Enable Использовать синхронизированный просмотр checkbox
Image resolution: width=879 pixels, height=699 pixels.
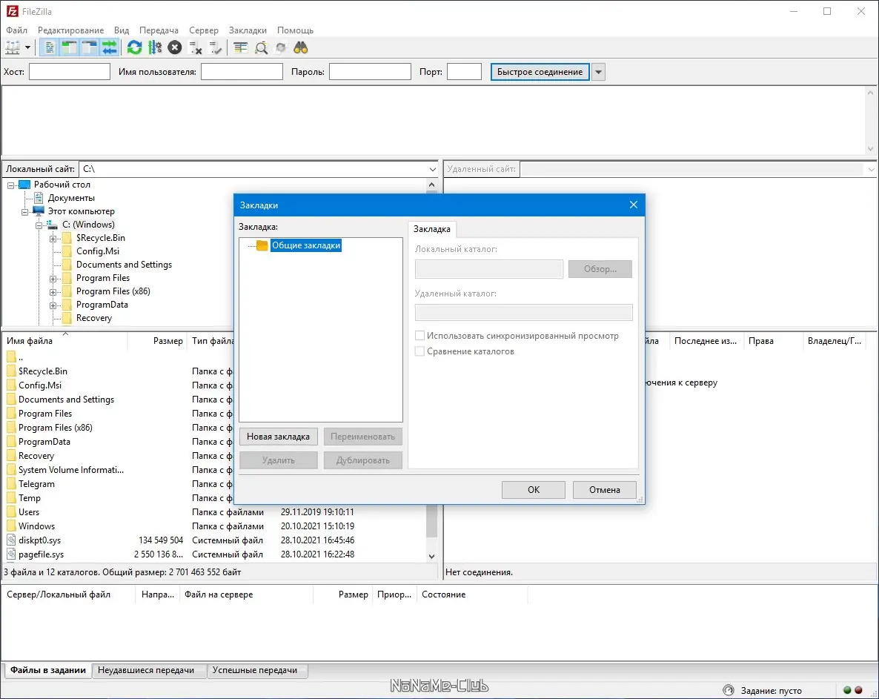(419, 335)
